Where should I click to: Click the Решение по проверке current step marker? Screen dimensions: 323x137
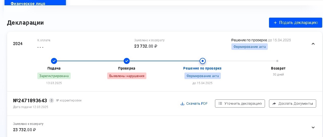point(203,61)
